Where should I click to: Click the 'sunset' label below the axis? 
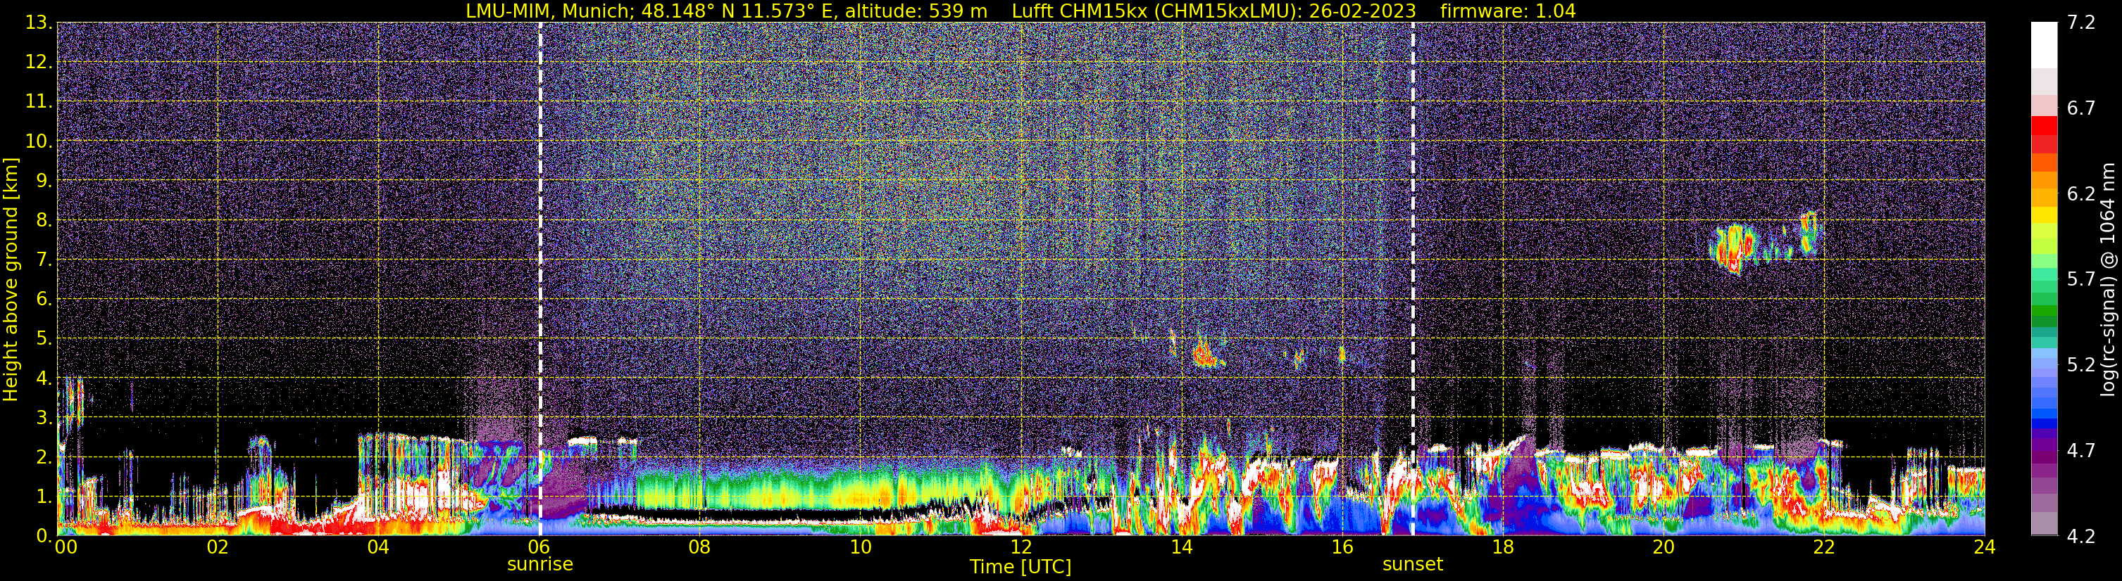pyautogui.click(x=1413, y=565)
